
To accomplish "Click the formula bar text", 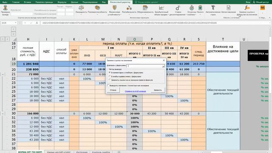I will point(129,23).
